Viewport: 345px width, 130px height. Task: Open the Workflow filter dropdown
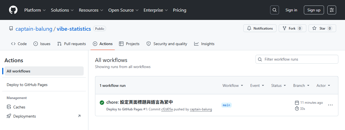(233, 85)
